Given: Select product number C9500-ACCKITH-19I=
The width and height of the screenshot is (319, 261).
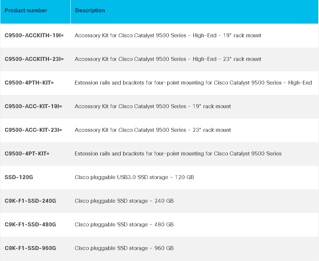Looking at the screenshot, I should (x=34, y=35).
